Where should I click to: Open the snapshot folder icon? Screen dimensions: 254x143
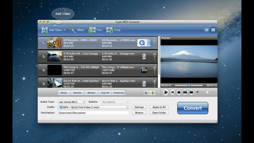coord(191,92)
